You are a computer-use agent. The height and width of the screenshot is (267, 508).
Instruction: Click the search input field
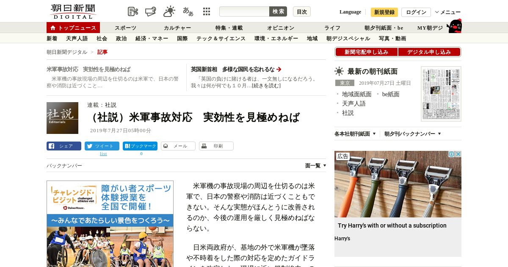244,11
